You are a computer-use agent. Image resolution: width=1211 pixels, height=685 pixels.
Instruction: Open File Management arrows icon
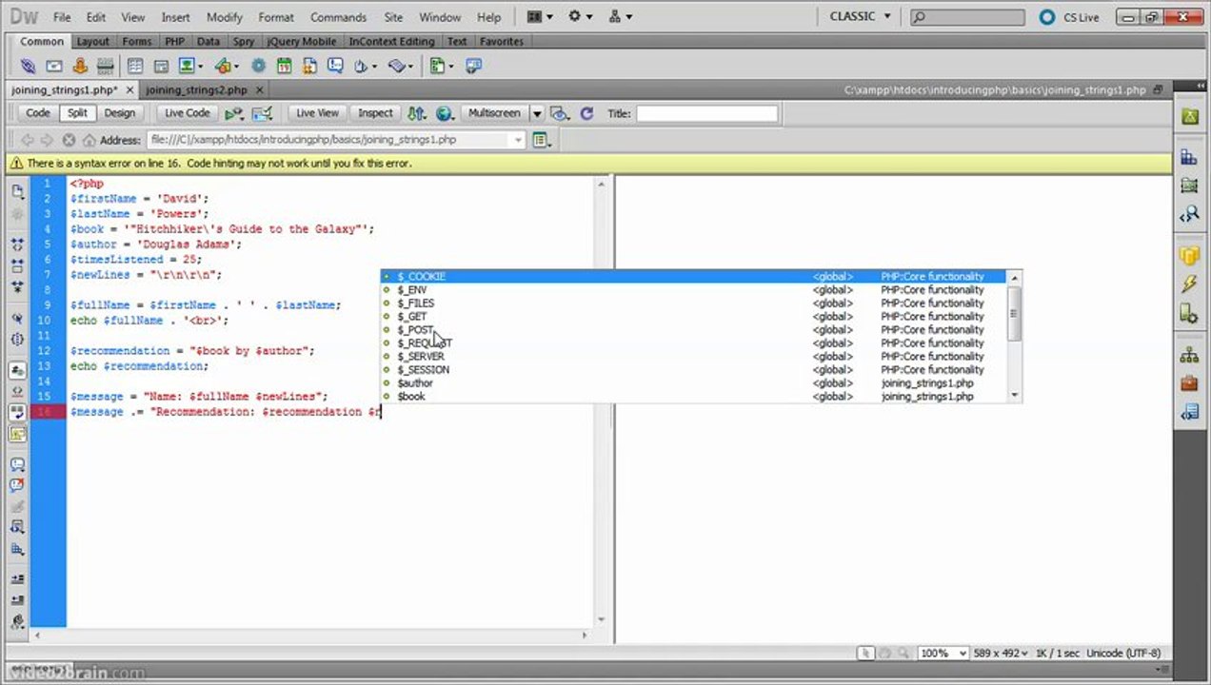click(416, 113)
